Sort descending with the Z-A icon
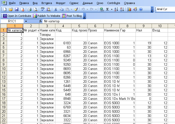Viewport: 175px width, 124px height. 122,9
